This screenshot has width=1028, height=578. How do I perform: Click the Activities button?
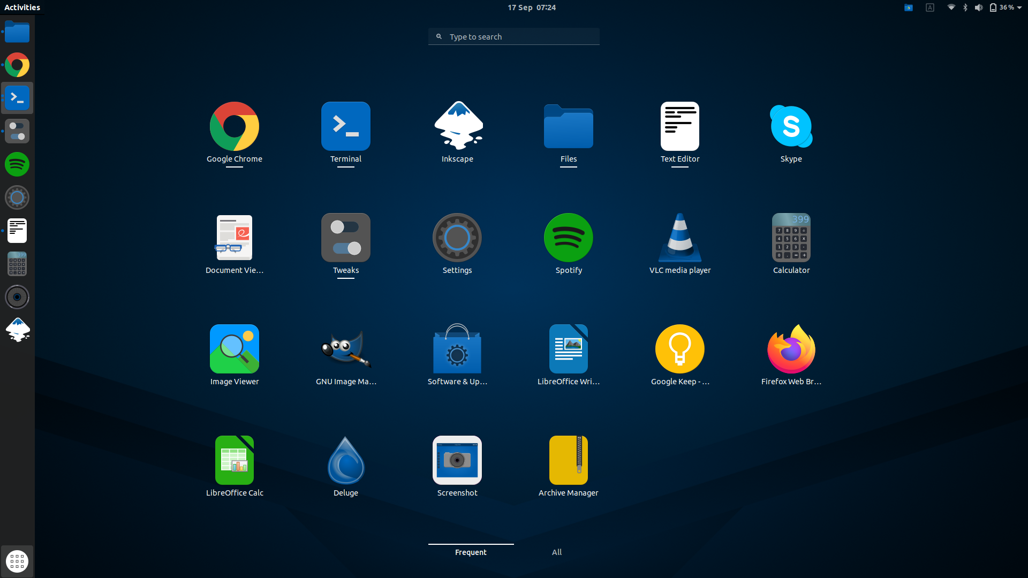[x=22, y=7]
